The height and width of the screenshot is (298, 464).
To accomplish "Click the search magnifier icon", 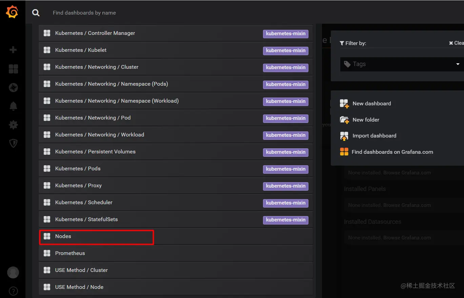I will [x=36, y=13].
